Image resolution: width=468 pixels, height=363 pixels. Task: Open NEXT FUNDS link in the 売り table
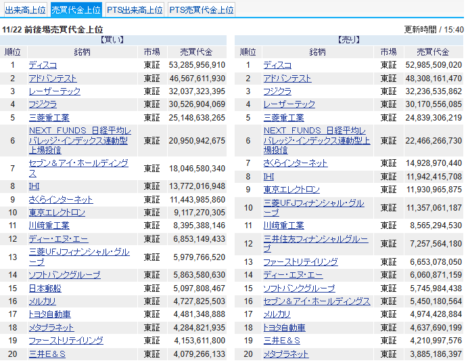point(317,140)
